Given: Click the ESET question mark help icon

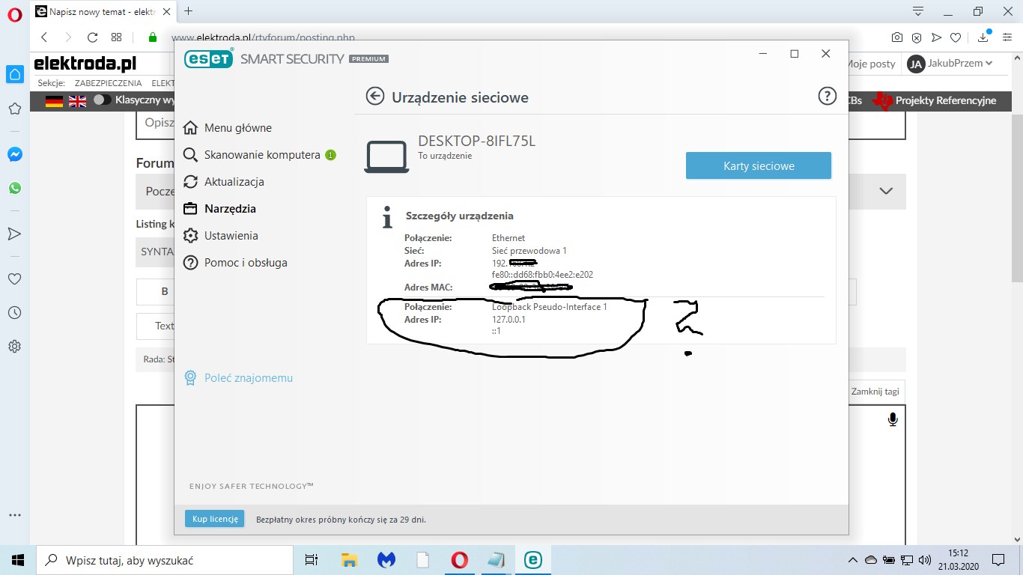Looking at the screenshot, I should tap(827, 97).
